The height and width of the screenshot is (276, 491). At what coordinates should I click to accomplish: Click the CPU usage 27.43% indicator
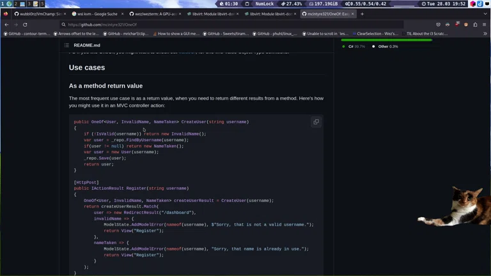pos(292,4)
